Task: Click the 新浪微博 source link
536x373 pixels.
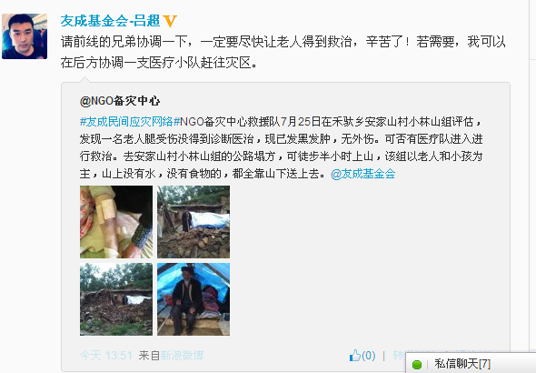Action: [182, 356]
